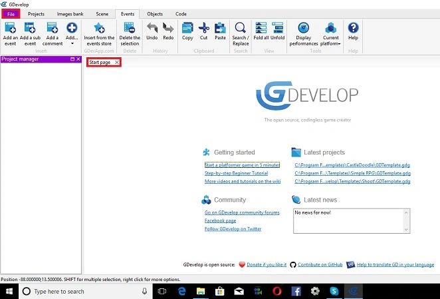Open the File menu
The image size is (440, 299).
(11, 14)
